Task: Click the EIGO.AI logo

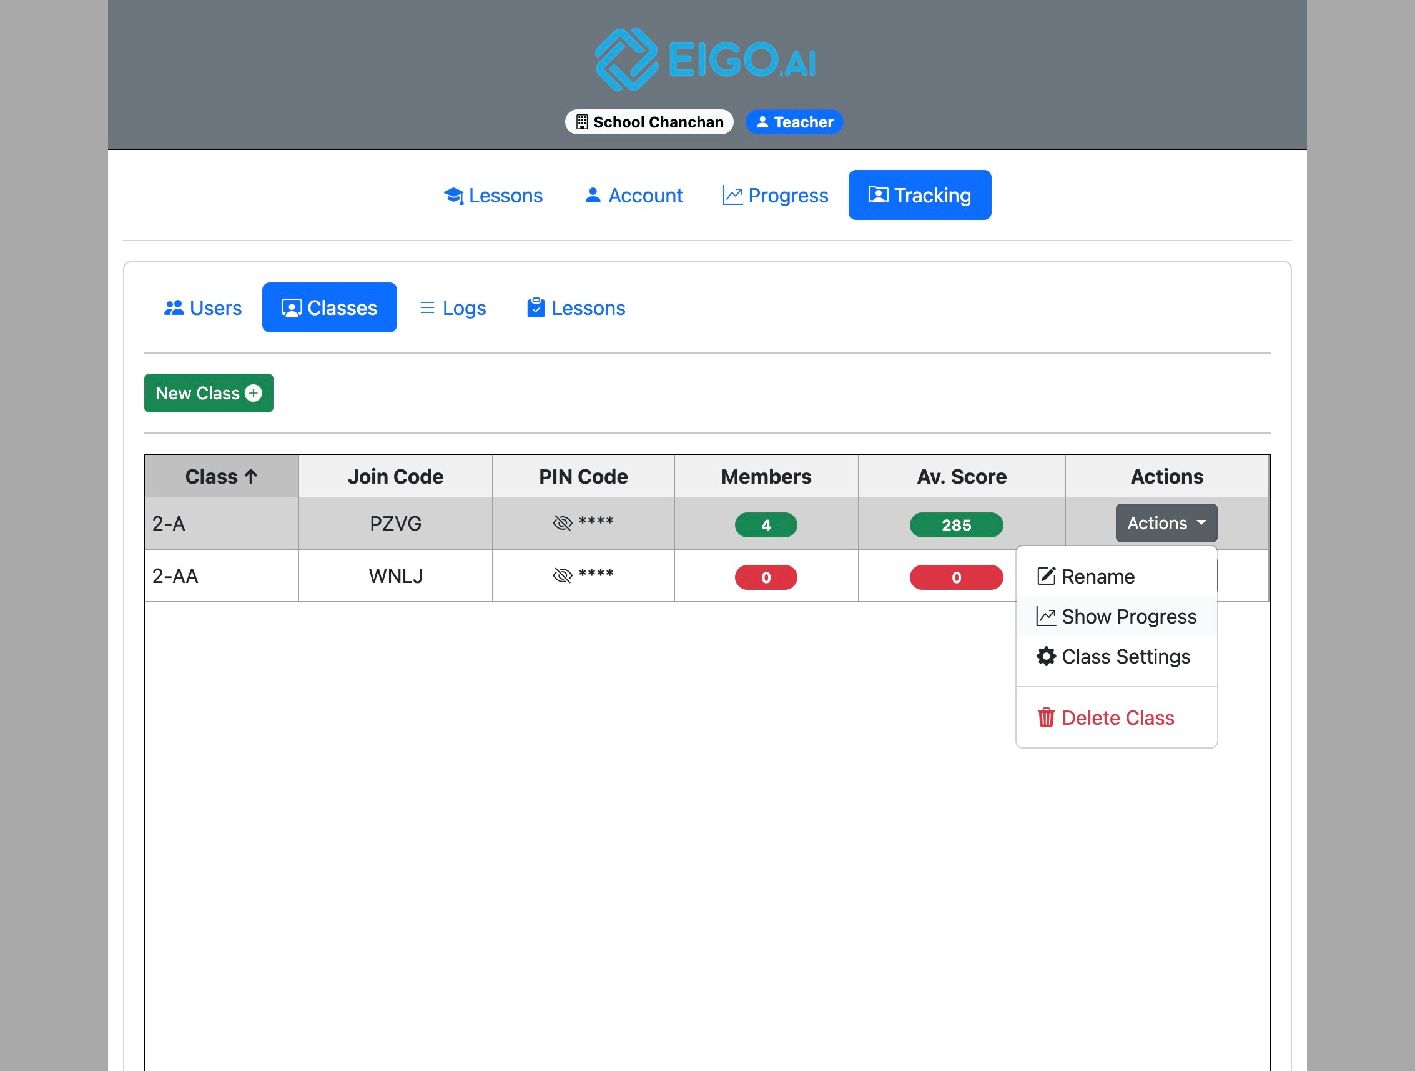Action: (x=706, y=59)
